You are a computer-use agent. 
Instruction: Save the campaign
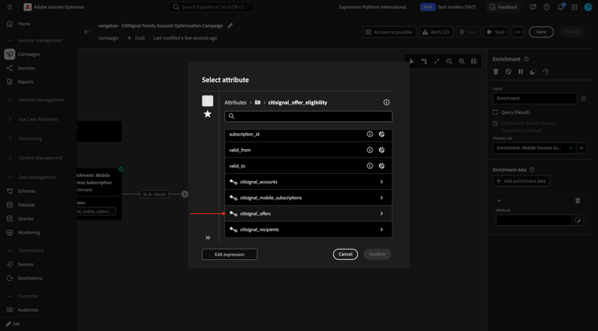tap(541, 32)
